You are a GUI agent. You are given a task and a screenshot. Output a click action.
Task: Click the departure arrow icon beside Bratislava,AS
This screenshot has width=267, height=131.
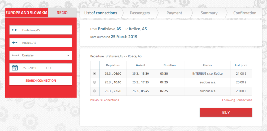click(15, 30)
